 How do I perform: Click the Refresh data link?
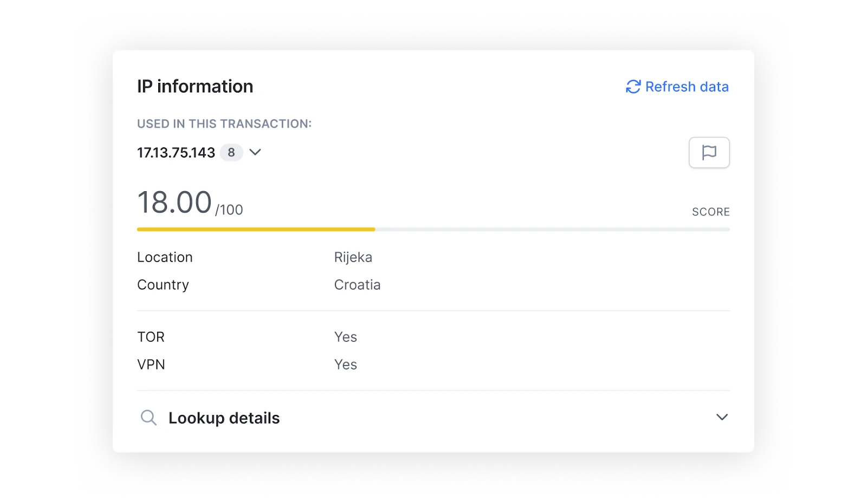click(x=677, y=87)
